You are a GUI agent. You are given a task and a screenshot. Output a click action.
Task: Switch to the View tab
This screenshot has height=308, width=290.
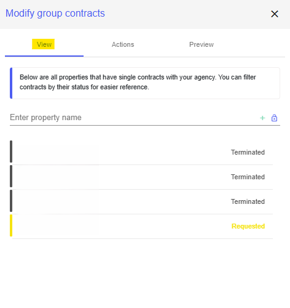[x=44, y=44]
